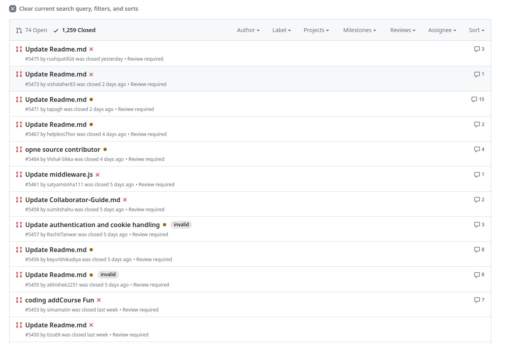Click pending status dot on PR #5467
Screen dimensions: 506x344
pos(91,124)
